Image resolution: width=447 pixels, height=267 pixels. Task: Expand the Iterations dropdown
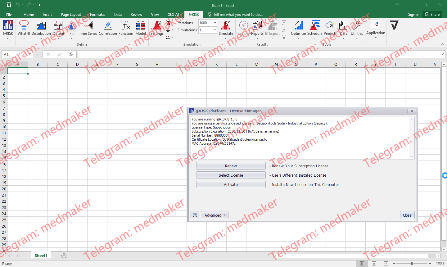tap(215, 23)
